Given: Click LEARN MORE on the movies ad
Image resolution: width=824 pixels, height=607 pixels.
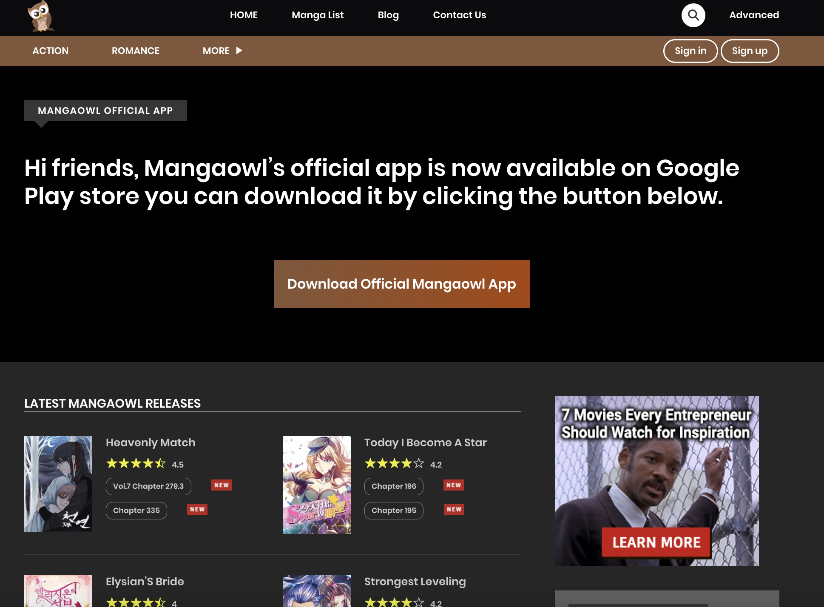Looking at the screenshot, I should click(x=656, y=542).
